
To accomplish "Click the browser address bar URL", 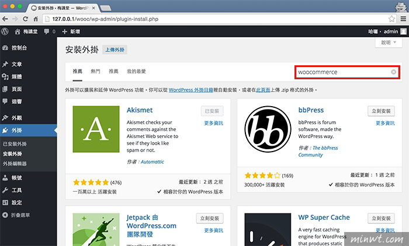I will tap(105, 19).
